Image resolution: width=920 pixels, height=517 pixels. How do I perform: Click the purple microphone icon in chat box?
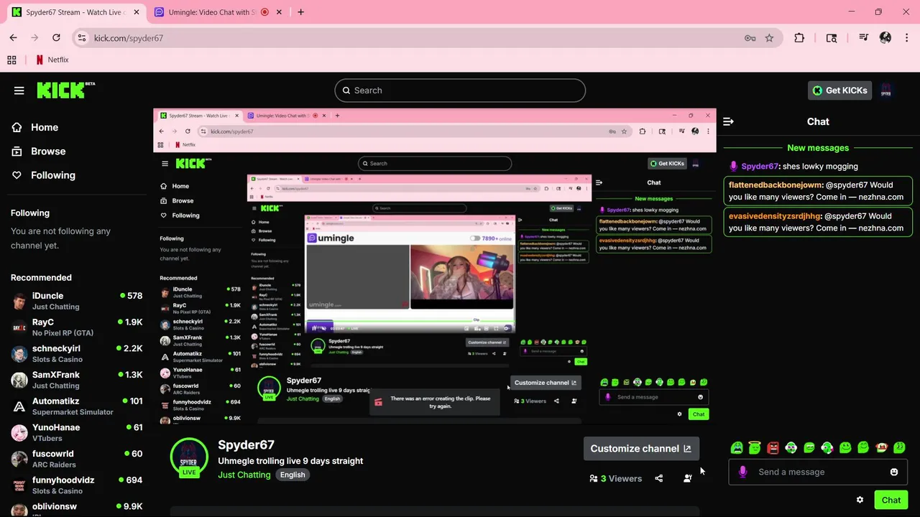point(742,472)
